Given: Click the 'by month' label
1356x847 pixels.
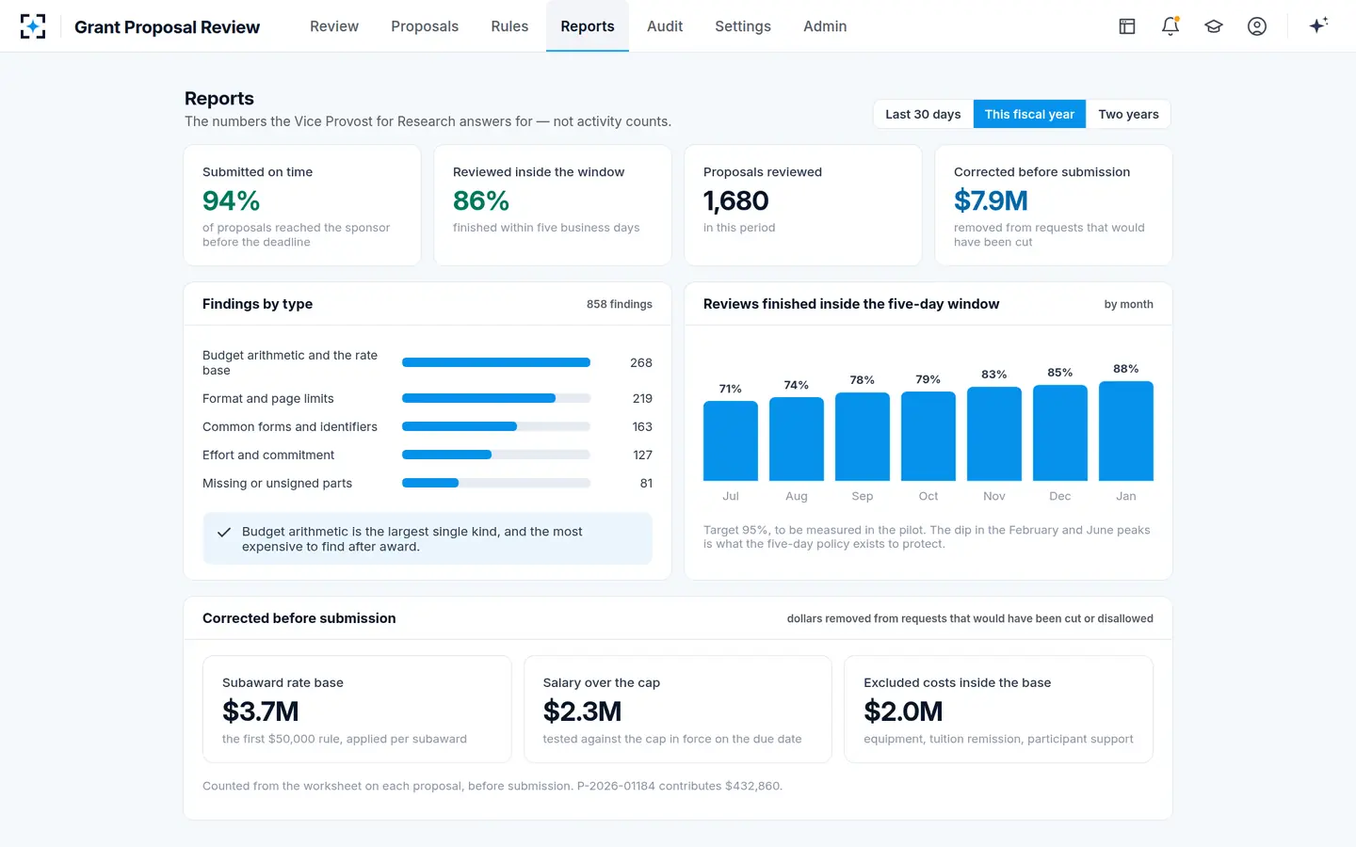Looking at the screenshot, I should 1129,304.
